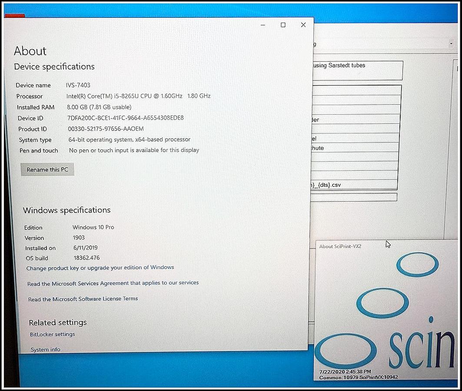Open the System info link

click(x=45, y=349)
